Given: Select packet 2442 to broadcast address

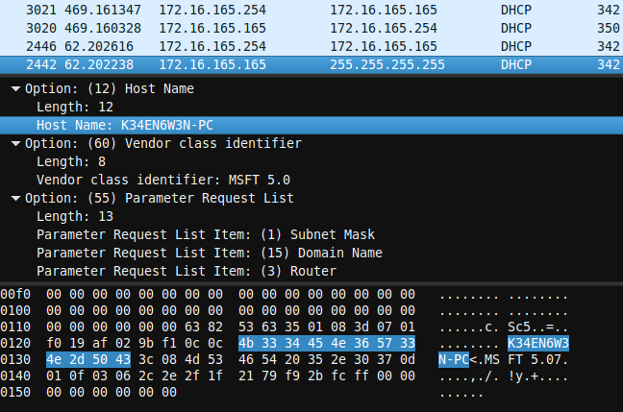Looking at the screenshot, I should [311, 64].
